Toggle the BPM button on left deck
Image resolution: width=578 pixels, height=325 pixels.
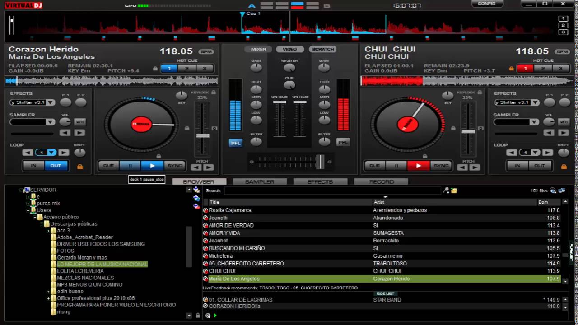[206, 52]
